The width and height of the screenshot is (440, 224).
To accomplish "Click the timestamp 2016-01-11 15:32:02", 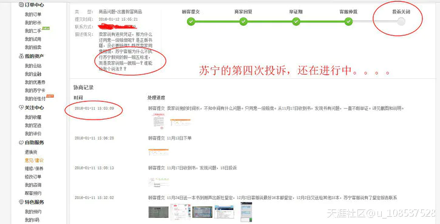I will [94, 198].
